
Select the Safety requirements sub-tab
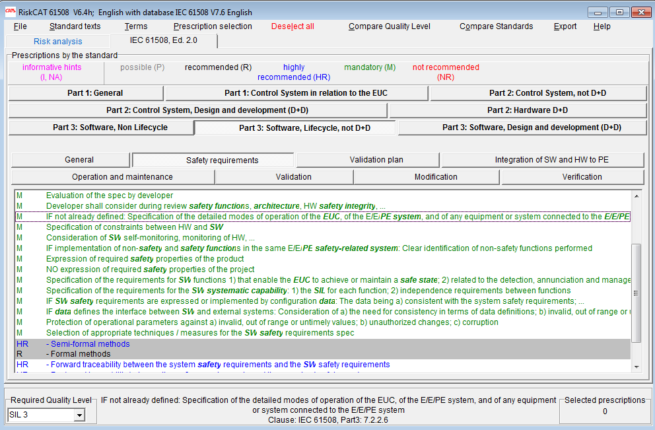point(213,160)
